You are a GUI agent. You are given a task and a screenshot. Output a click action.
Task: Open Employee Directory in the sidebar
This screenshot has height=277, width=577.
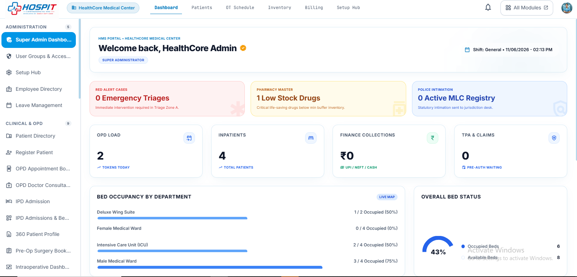tap(38, 89)
